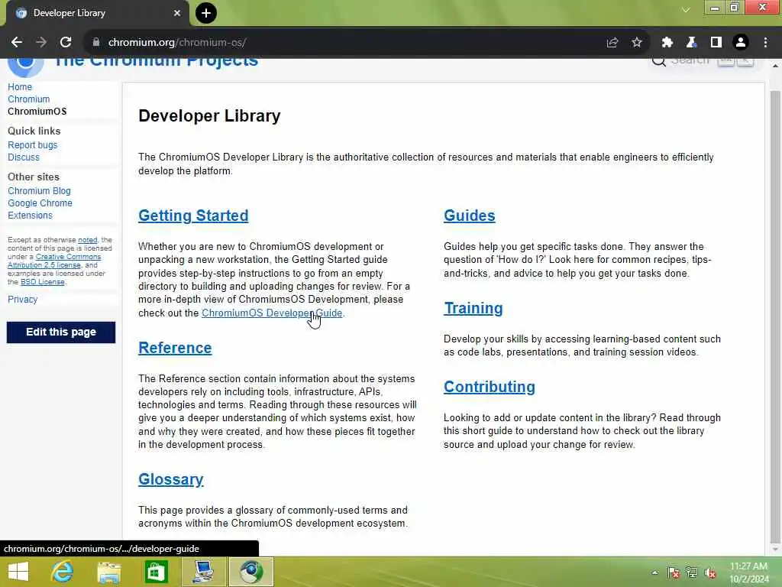
Task: Click the 'noted' license link
Action: point(87,240)
